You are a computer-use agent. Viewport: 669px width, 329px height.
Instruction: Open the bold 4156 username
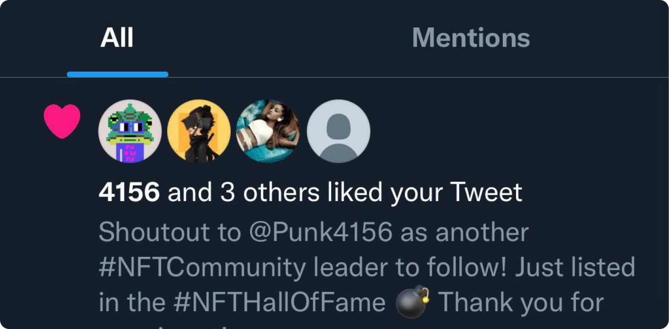click(129, 193)
